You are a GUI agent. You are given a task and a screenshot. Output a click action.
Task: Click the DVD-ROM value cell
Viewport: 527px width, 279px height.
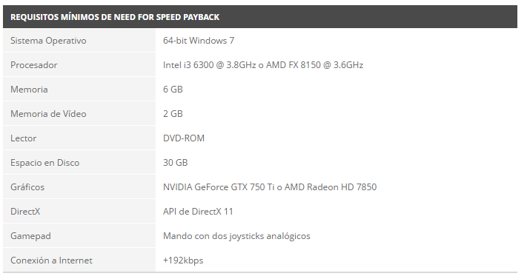(x=337, y=138)
